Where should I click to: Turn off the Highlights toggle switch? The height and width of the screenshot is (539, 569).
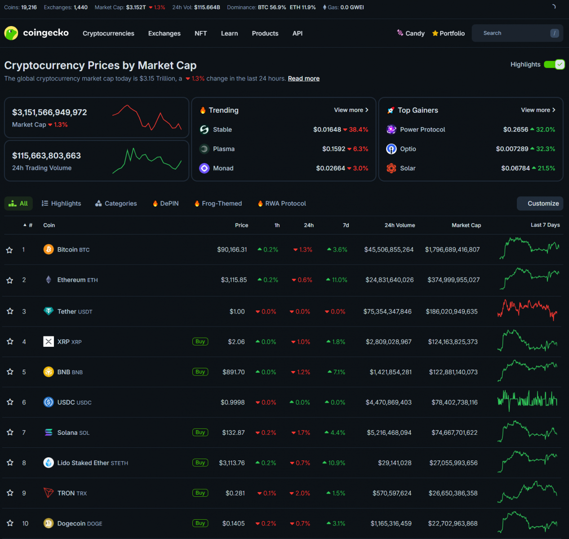pos(554,65)
